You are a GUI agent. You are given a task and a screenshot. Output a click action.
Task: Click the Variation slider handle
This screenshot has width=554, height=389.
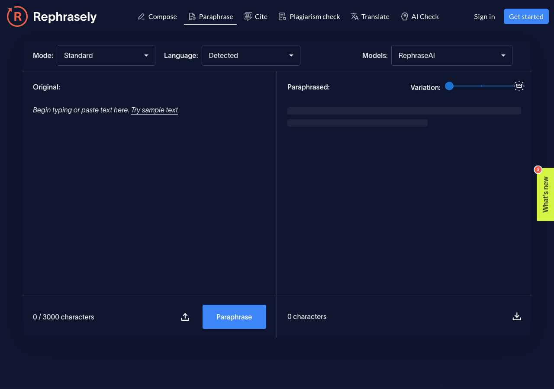449,86
